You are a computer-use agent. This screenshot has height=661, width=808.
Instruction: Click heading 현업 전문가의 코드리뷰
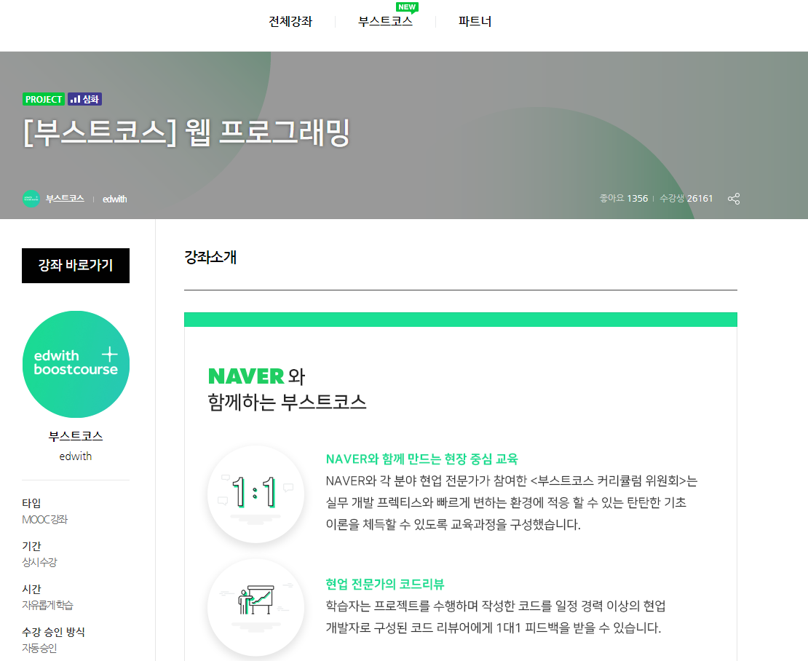(x=385, y=585)
